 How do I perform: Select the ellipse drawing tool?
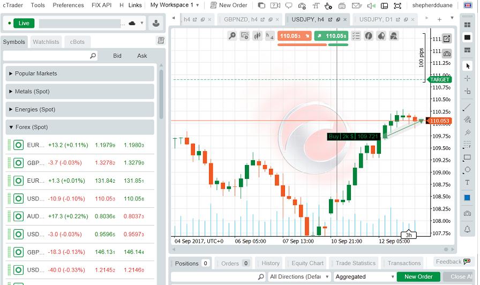(468, 170)
